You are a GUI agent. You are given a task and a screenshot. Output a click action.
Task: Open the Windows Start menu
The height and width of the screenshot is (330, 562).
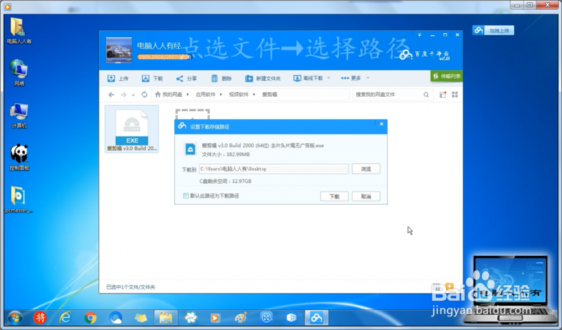(15, 318)
